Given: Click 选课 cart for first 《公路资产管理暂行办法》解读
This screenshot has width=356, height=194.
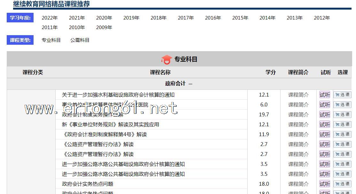Looking at the screenshot, I should [342, 144].
